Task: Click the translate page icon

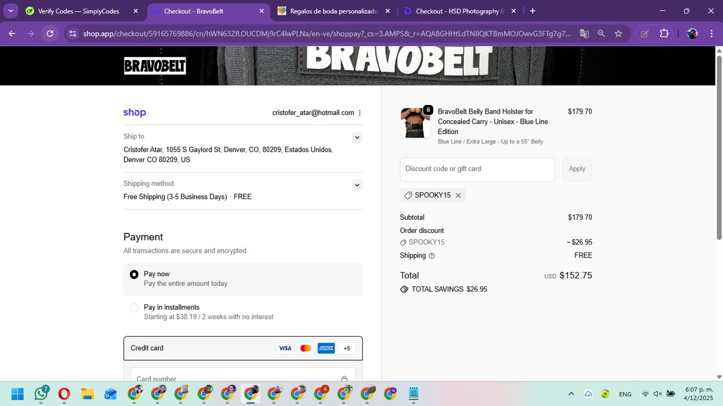Action: 584,34
